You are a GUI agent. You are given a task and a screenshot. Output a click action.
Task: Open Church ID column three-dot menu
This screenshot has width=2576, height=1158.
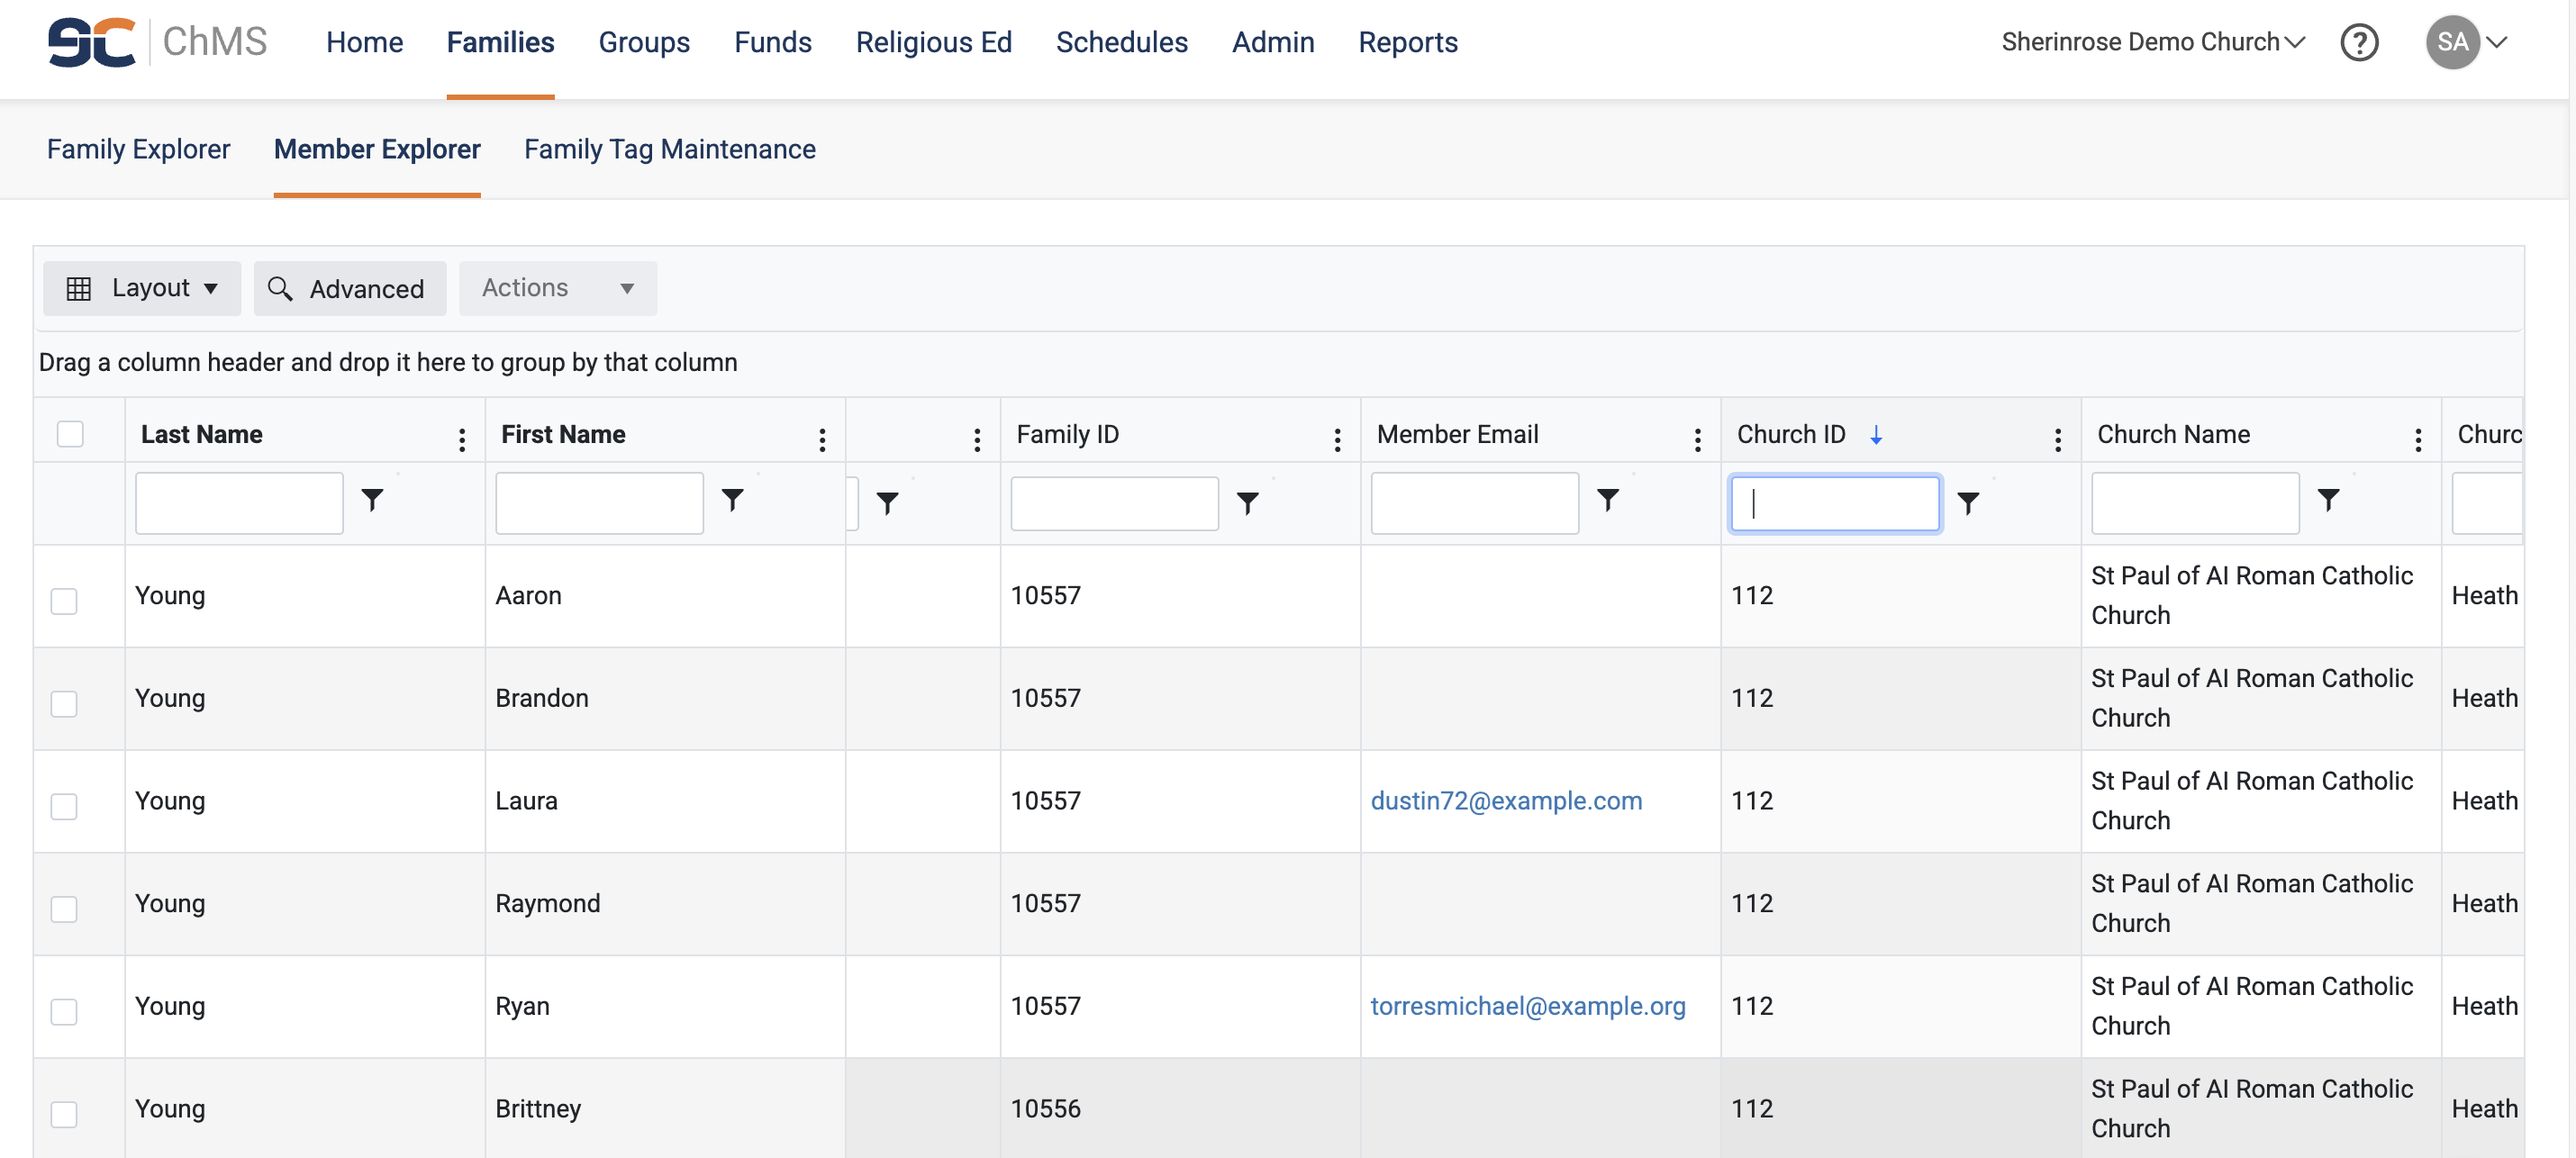click(2057, 439)
